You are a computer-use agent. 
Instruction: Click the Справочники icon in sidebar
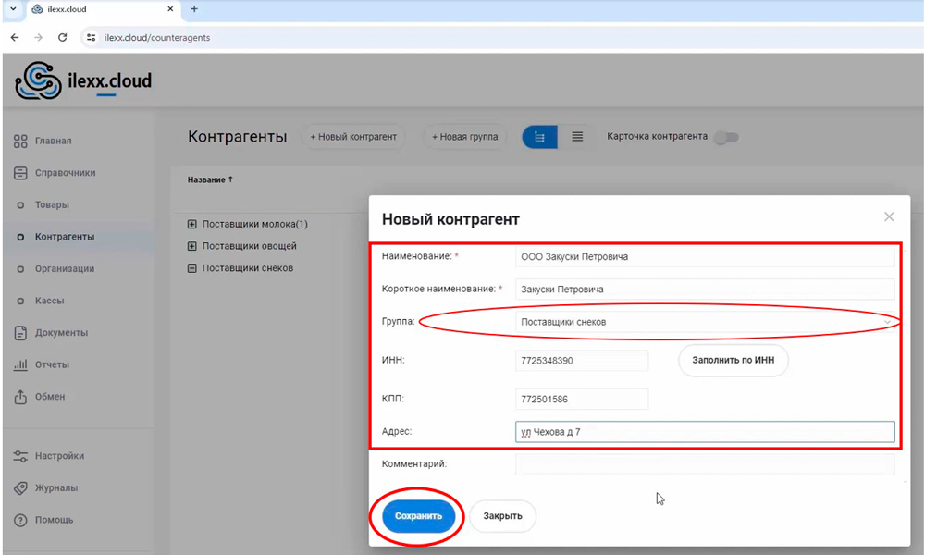click(x=20, y=174)
